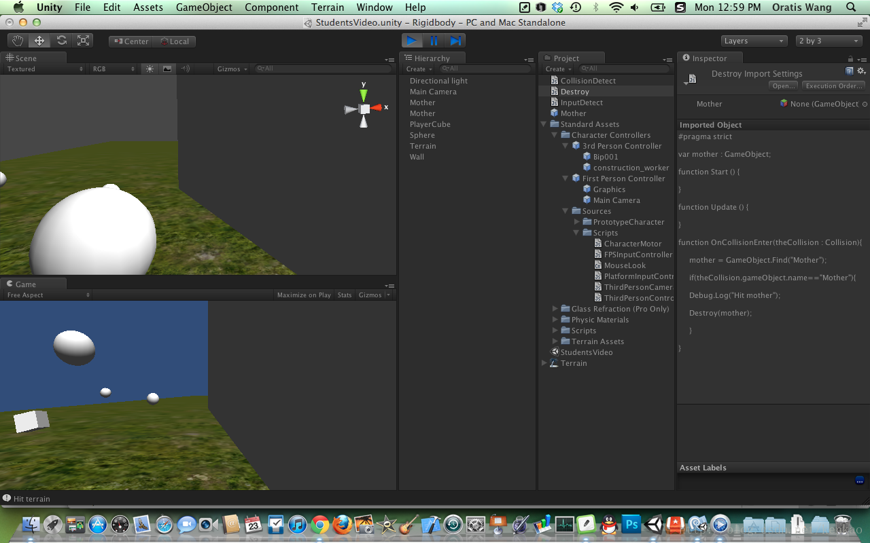Image resolution: width=870 pixels, height=543 pixels.
Task: Select PlayerCube in Hierarchy
Action: click(x=430, y=124)
